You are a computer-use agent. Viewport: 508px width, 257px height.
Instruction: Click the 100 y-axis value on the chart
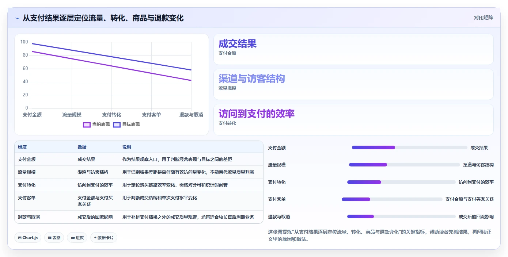[24, 42]
